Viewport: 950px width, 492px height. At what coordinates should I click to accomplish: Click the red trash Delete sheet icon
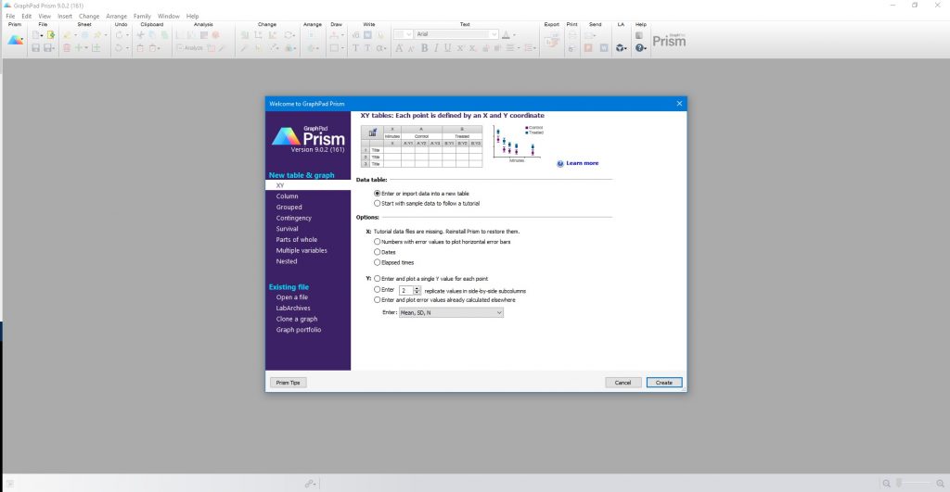pyautogui.click(x=67, y=48)
